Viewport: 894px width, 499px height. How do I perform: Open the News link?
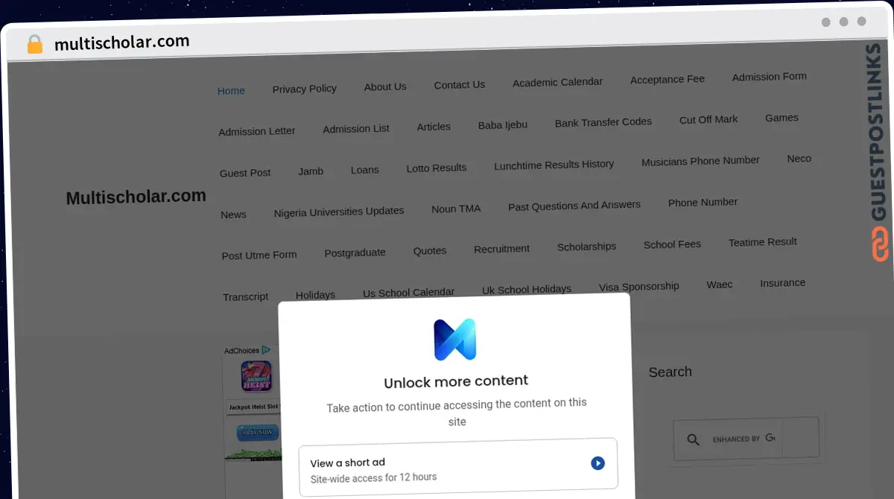(x=233, y=214)
